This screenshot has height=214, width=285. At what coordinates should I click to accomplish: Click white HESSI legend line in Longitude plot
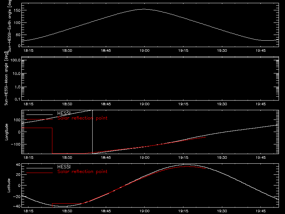tap(40, 114)
